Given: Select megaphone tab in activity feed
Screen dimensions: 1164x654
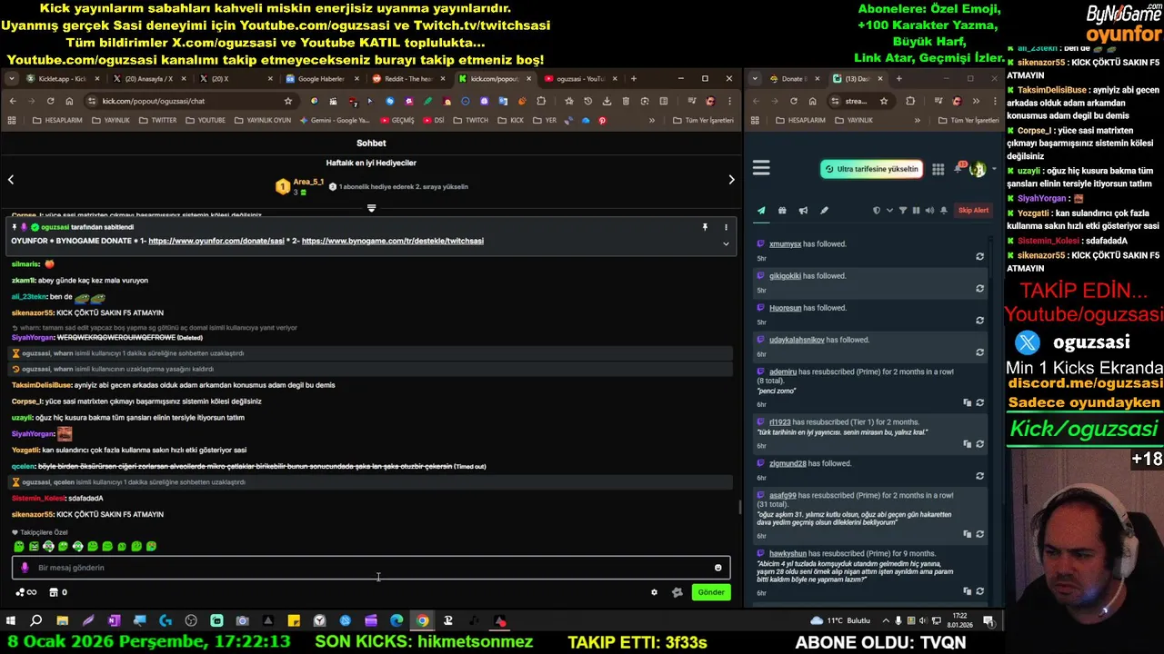Looking at the screenshot, I should click(803, 211).
